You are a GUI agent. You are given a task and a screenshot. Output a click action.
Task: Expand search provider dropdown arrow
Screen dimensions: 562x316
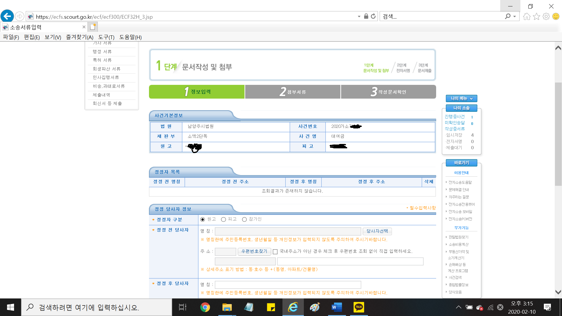pyautogui.click(x=515, y=17)
